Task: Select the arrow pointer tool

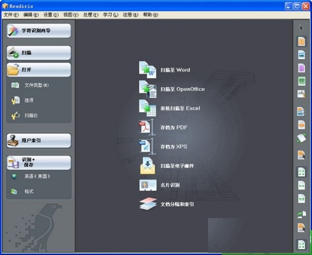Action: pyautogui.click(x=302, y=28)
